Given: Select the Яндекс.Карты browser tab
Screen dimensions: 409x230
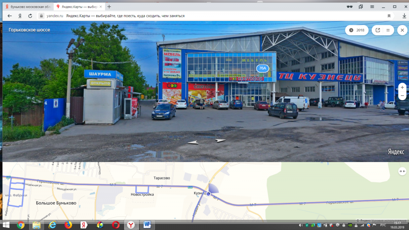Looking at the screenshot, I should pos(78,7).
